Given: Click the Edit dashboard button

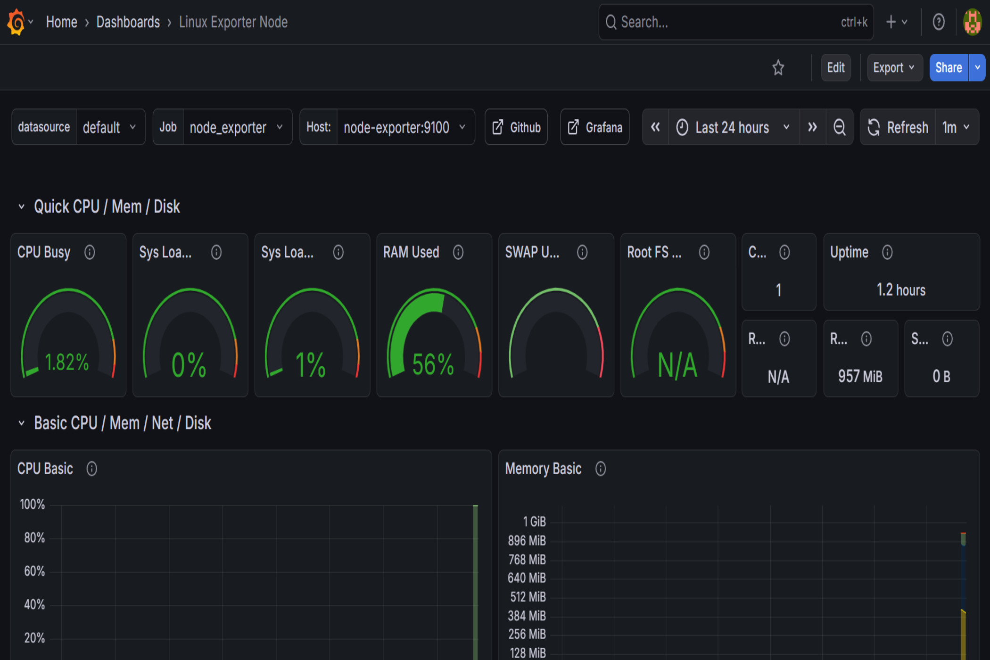Looking at the screenshot, I should point(835,67).
